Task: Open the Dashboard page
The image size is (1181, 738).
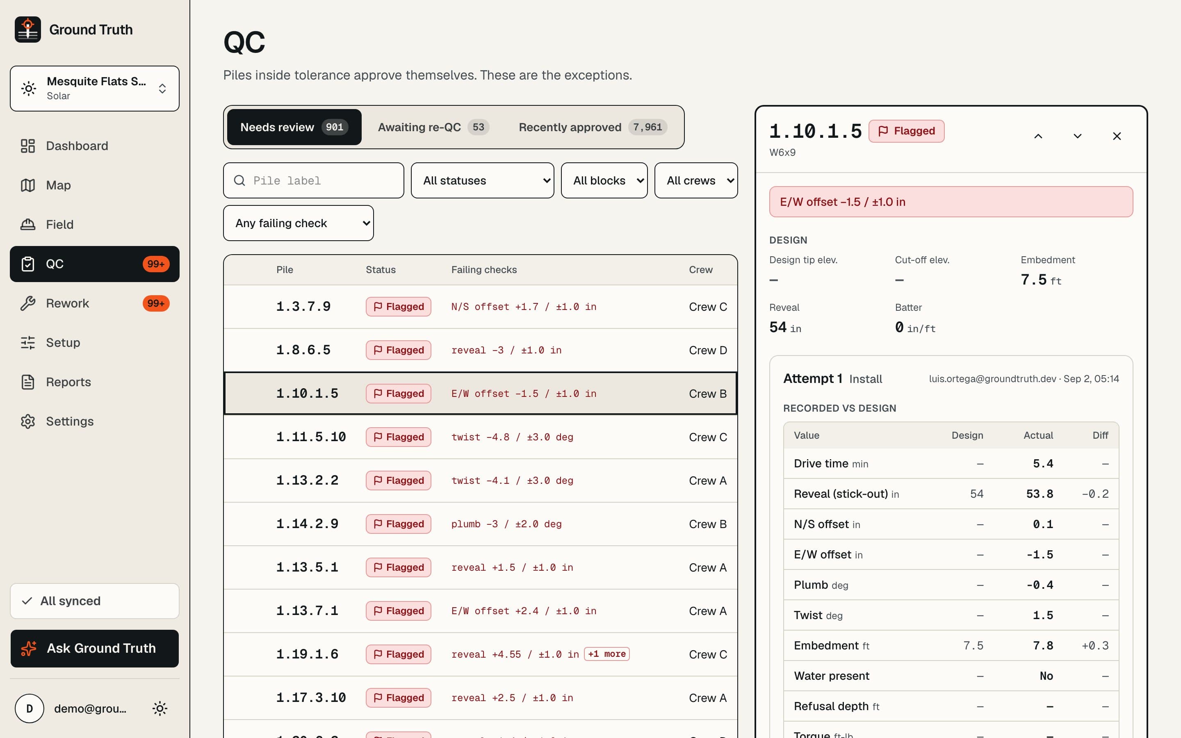Action: [x=95, y=146]
